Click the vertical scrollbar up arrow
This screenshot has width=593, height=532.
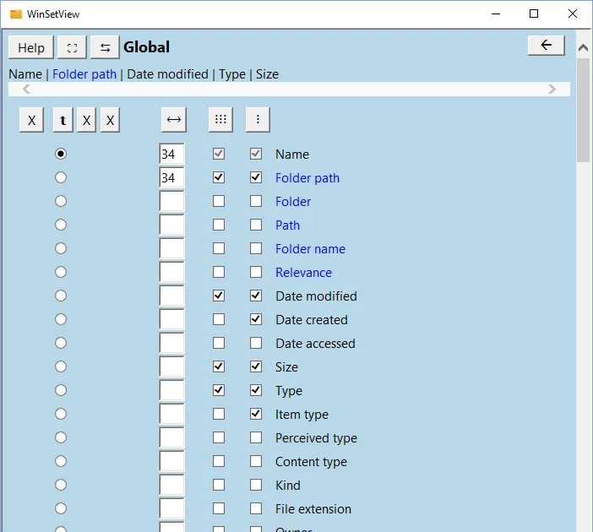583,47
